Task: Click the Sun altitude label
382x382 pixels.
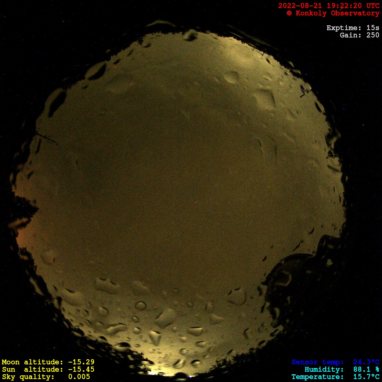Action: pos(32,370)
